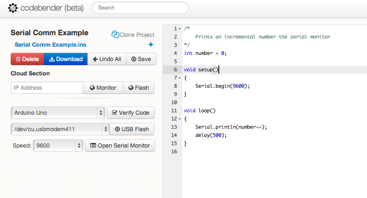Collapse the comment fold at line 1

click(x=179, y=29)
